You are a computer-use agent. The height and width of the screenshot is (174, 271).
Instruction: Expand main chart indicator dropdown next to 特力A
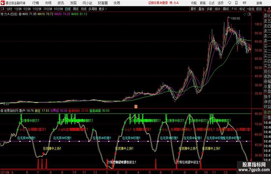click(x=20, y=14)
